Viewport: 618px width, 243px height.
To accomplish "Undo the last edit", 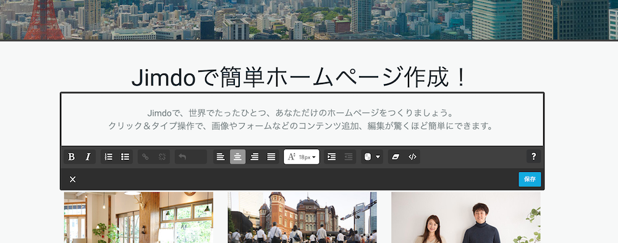I will (182, 156).
